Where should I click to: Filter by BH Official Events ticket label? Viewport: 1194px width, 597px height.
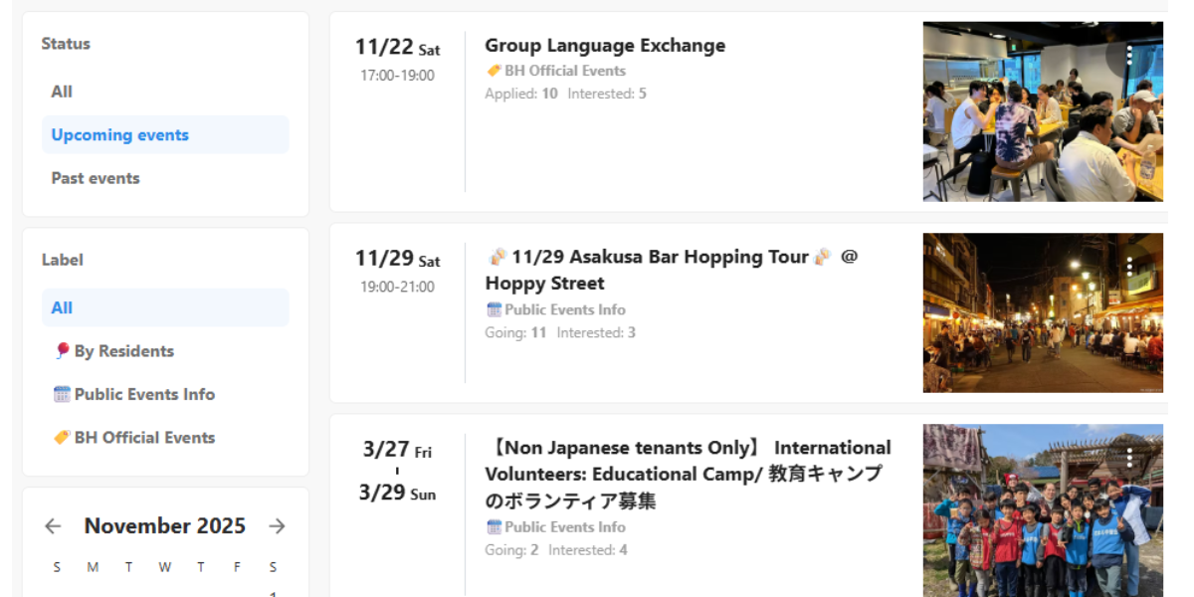tap(134, 438)
